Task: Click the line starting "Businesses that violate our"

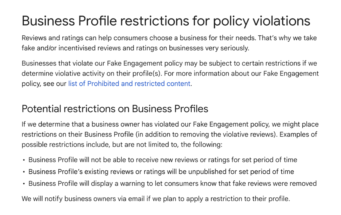Action: tap(169, 63)
